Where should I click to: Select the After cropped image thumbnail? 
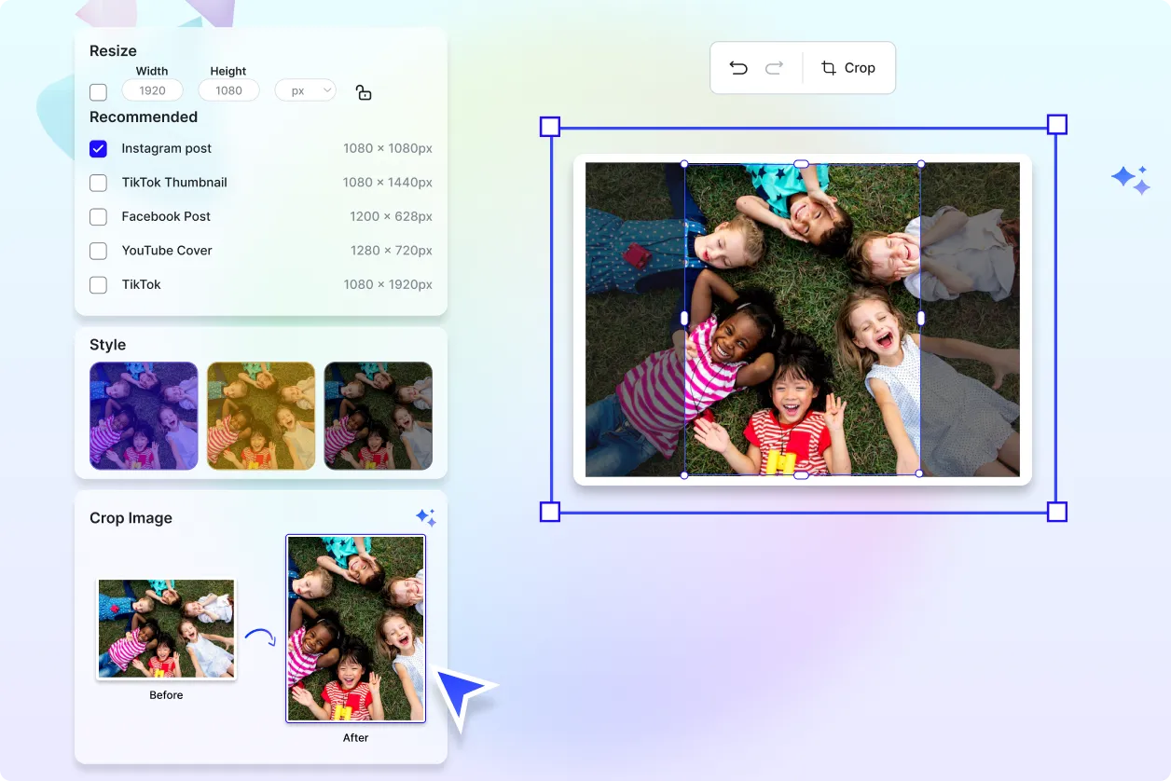tap(355, 628)
